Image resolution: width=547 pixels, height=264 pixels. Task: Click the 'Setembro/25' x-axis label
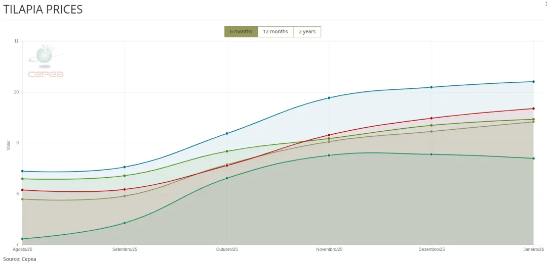click(125, 250)
